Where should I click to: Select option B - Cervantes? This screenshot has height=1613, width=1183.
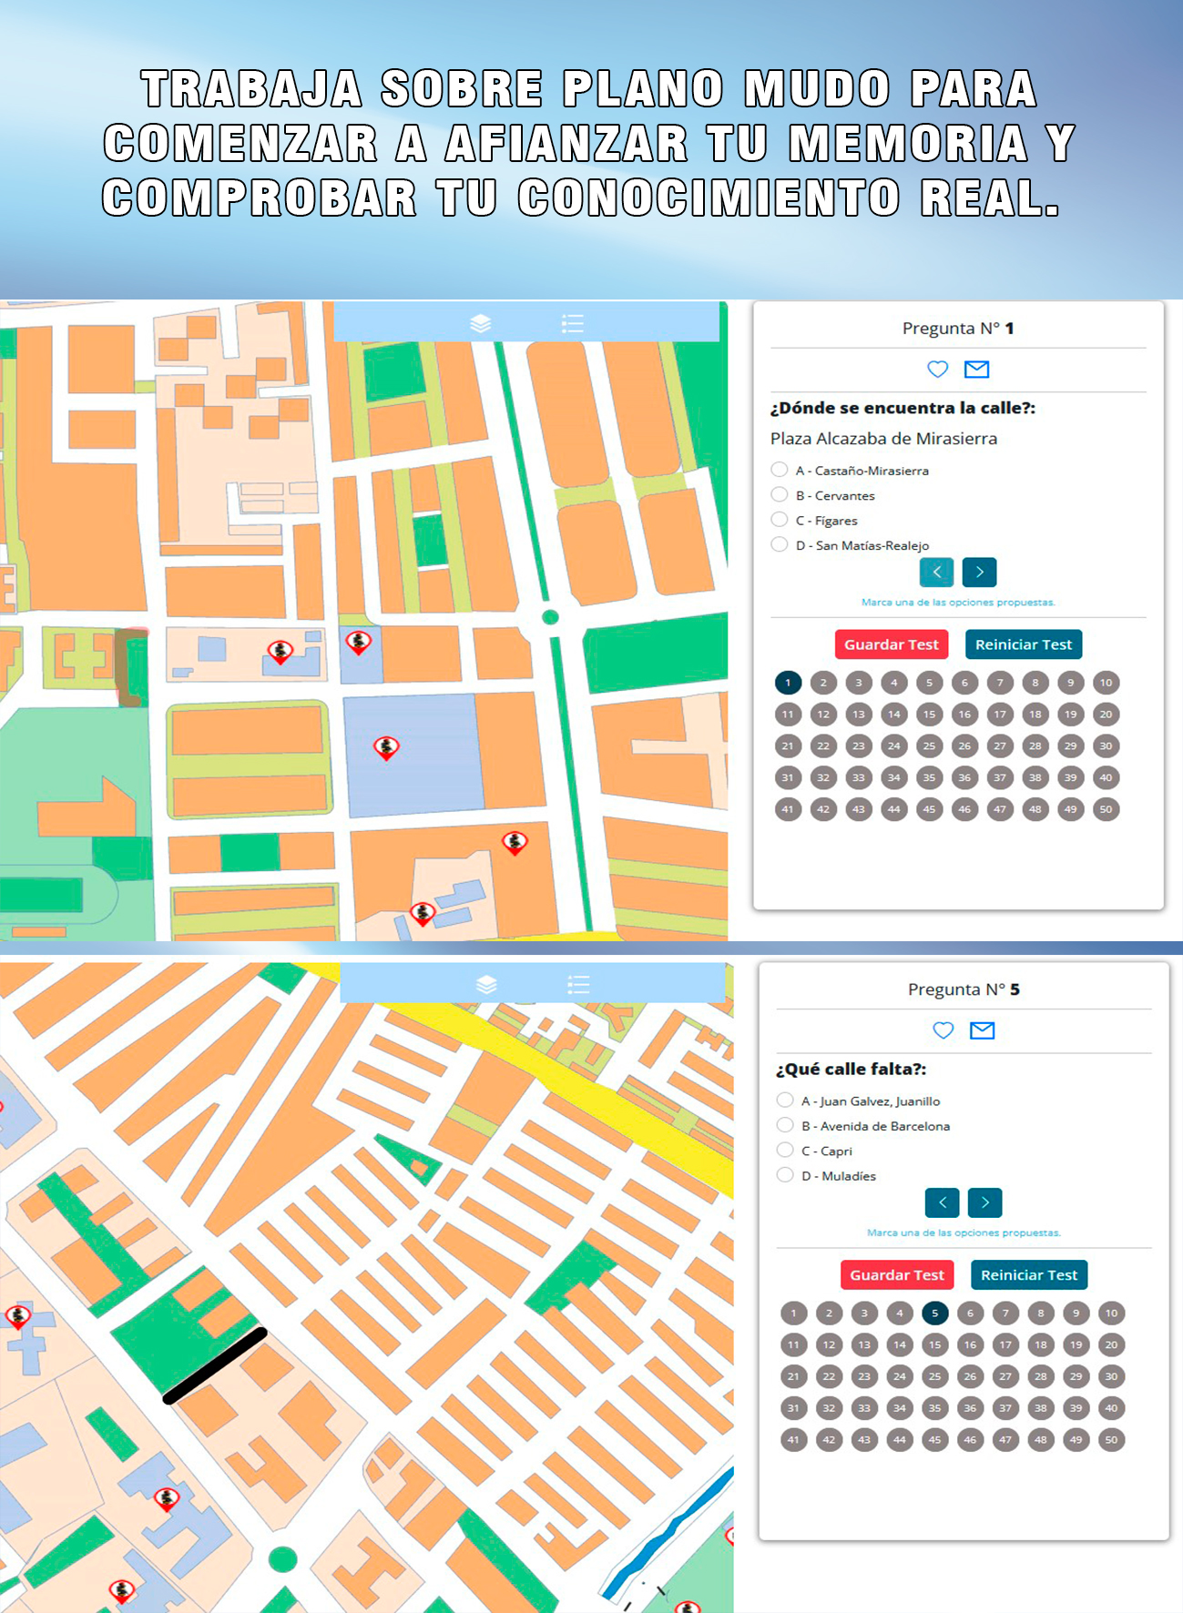pyautogui.click(x=780, y=494)
